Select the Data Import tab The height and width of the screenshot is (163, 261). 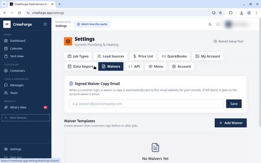pos(80,66)
